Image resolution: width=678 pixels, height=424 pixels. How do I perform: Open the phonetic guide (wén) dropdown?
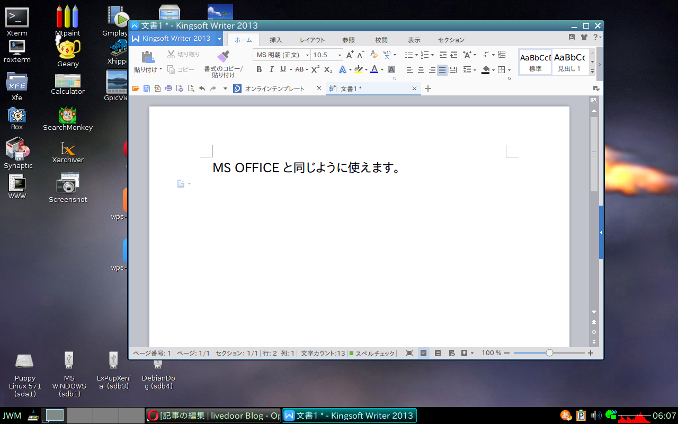pos(395,55)
